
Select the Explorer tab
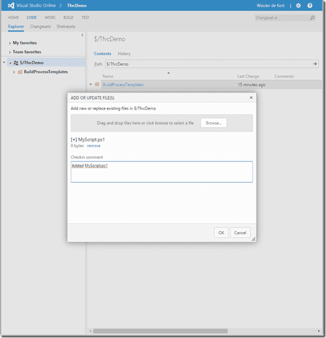pyautogui.click(x=16, y=27)
